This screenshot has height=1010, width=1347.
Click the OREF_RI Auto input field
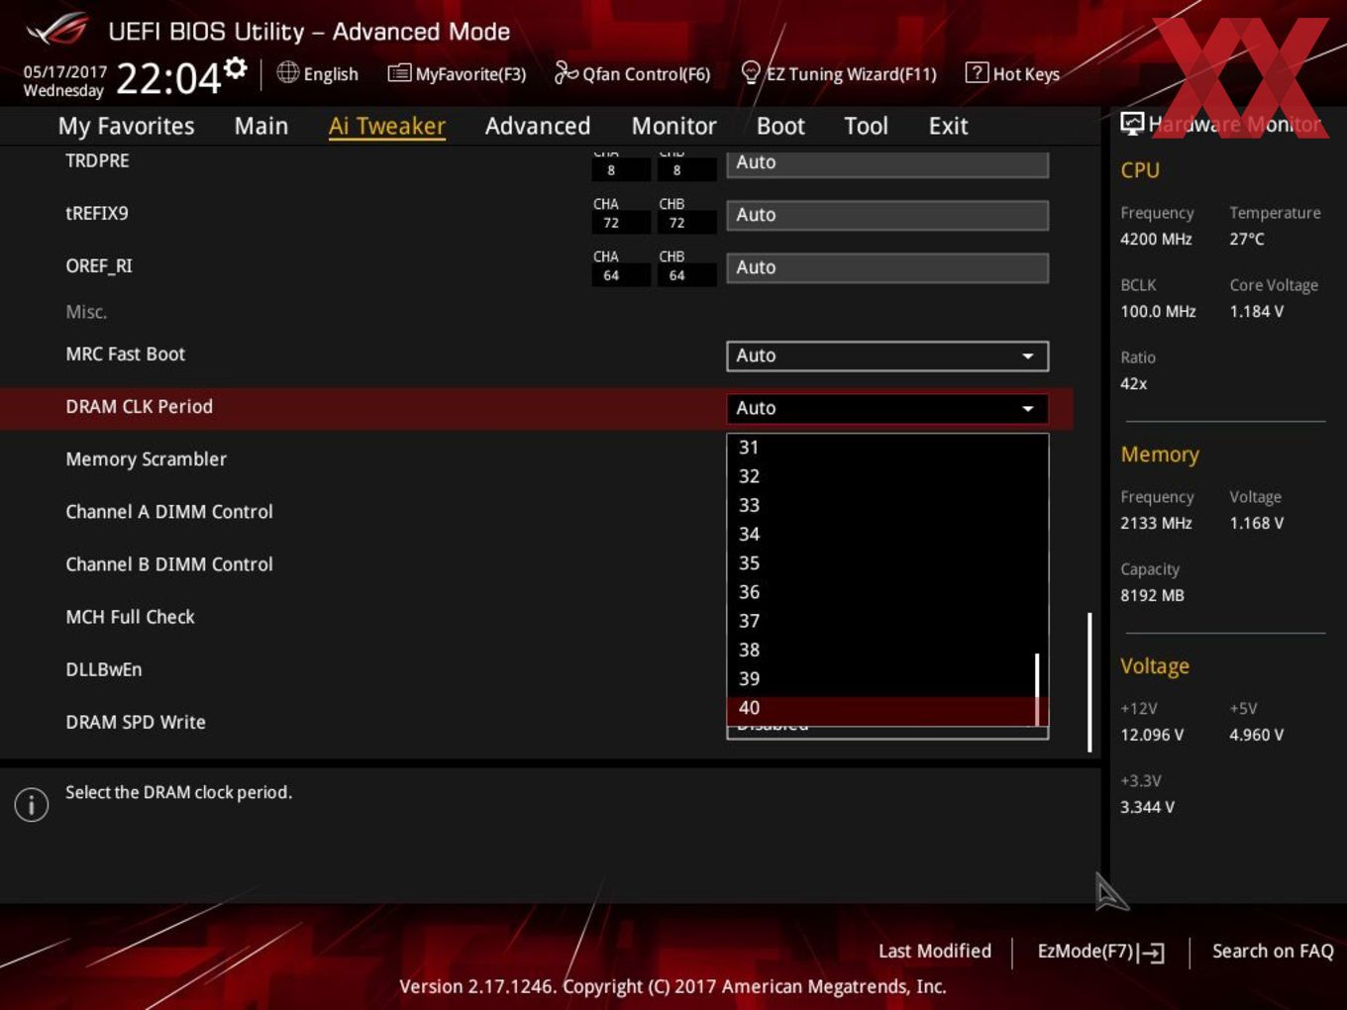tap(887, 267)
